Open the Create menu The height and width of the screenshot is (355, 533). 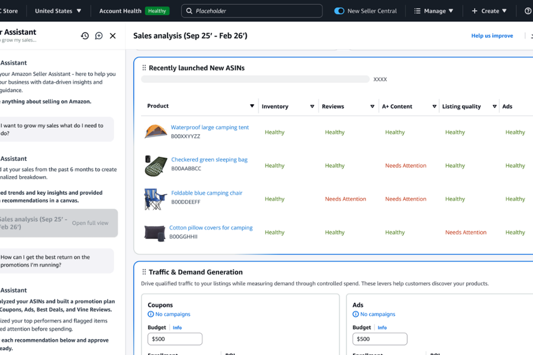(489, 11)
